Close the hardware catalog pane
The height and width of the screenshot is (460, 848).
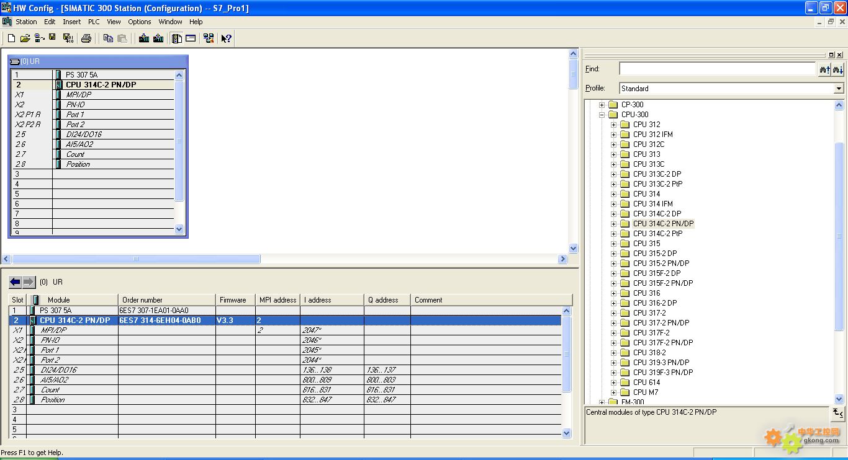[839, 55]
